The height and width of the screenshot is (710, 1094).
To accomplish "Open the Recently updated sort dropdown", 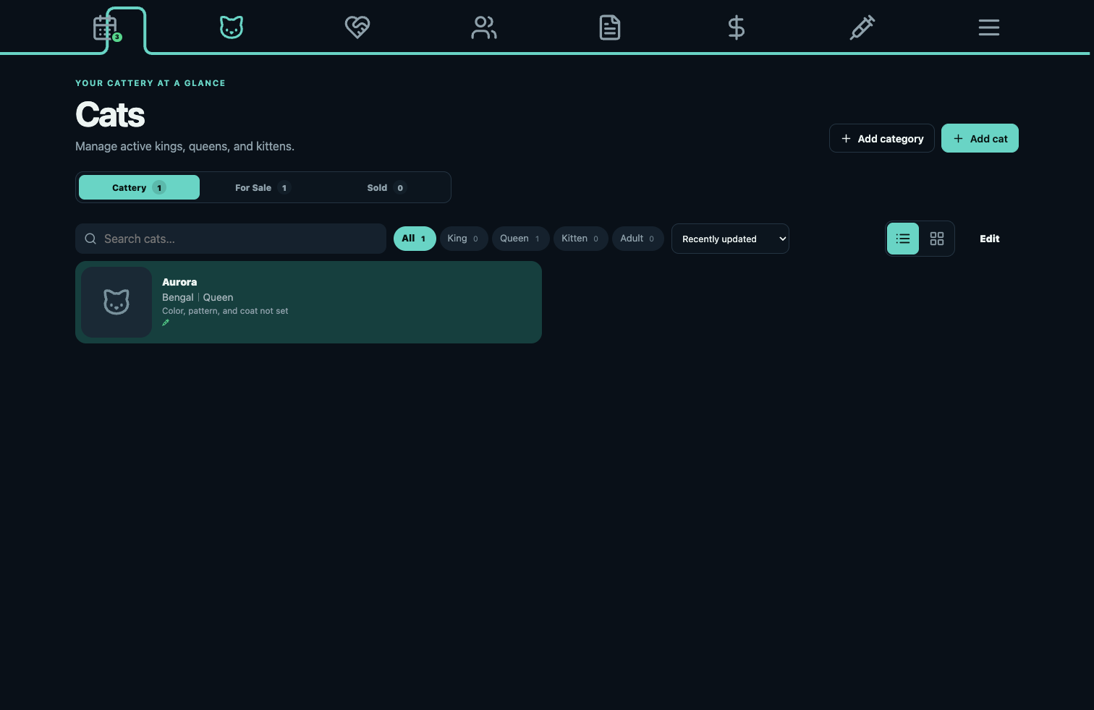I will pos(730,239).
